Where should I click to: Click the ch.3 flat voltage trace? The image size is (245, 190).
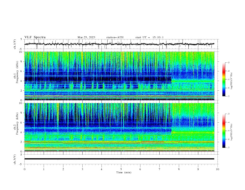(119, 159)
